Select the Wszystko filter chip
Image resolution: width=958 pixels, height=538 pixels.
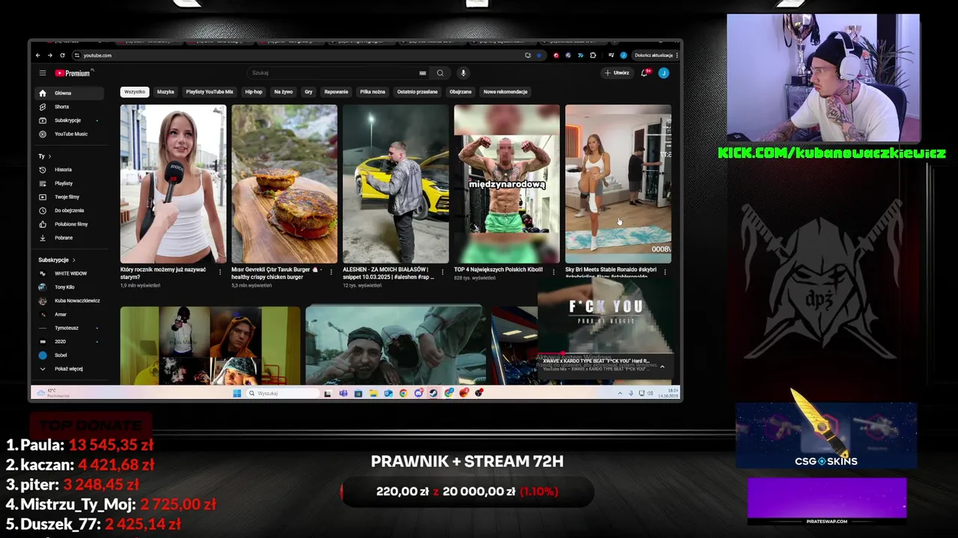135,92
